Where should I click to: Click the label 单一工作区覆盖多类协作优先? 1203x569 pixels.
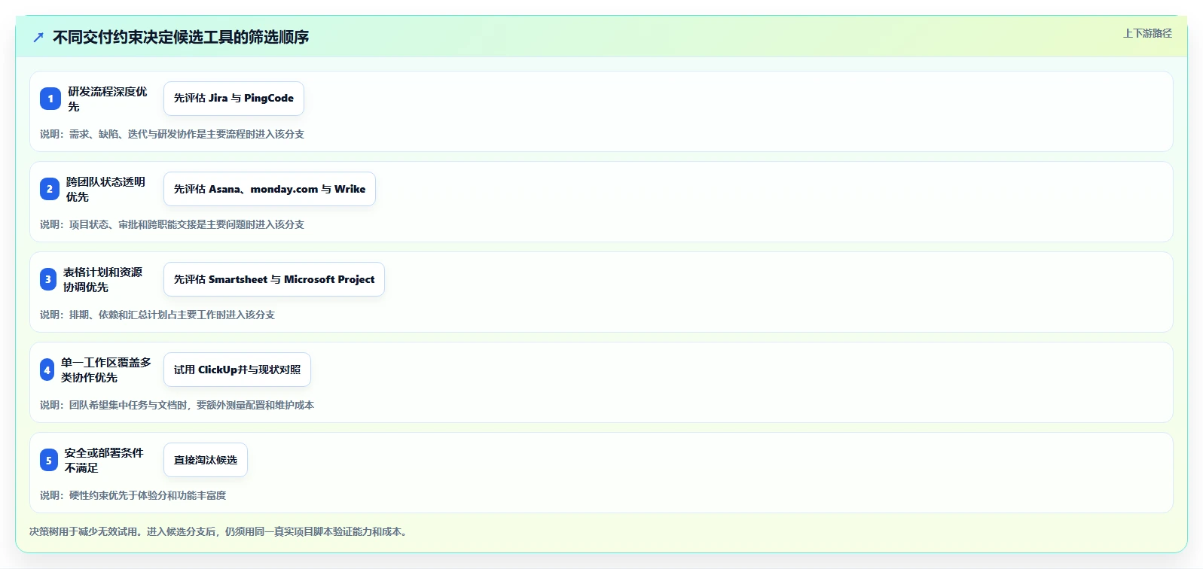pos(106,370)
